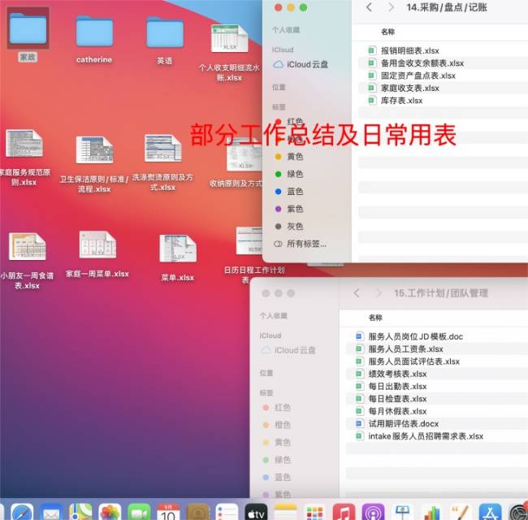Screen dimensions: 528x520
Task: Choose the 灰色 tag in top Finder window
Action: pos(290,227)
